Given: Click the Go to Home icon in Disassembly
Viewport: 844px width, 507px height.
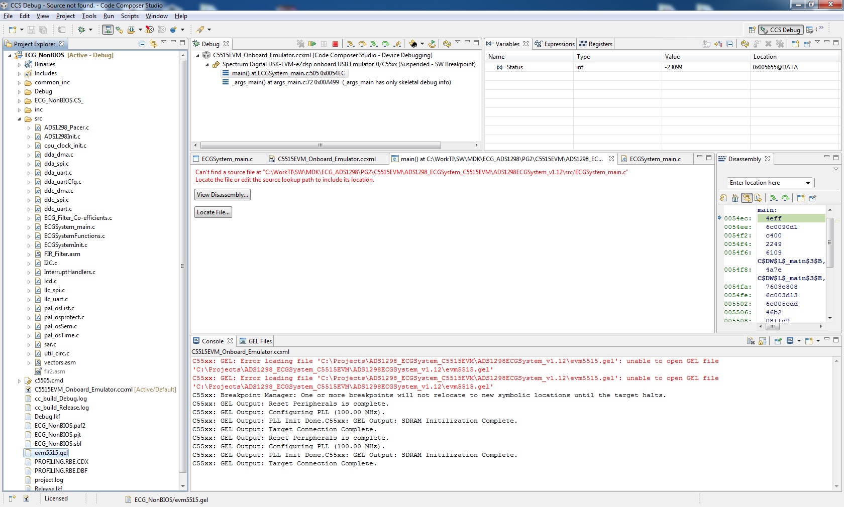Looking at the screenshot, I should [x=735, y=198].
